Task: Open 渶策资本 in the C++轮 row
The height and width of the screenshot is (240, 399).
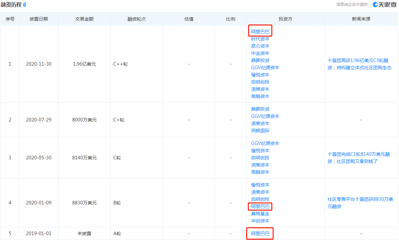Action: pos(260,89)
